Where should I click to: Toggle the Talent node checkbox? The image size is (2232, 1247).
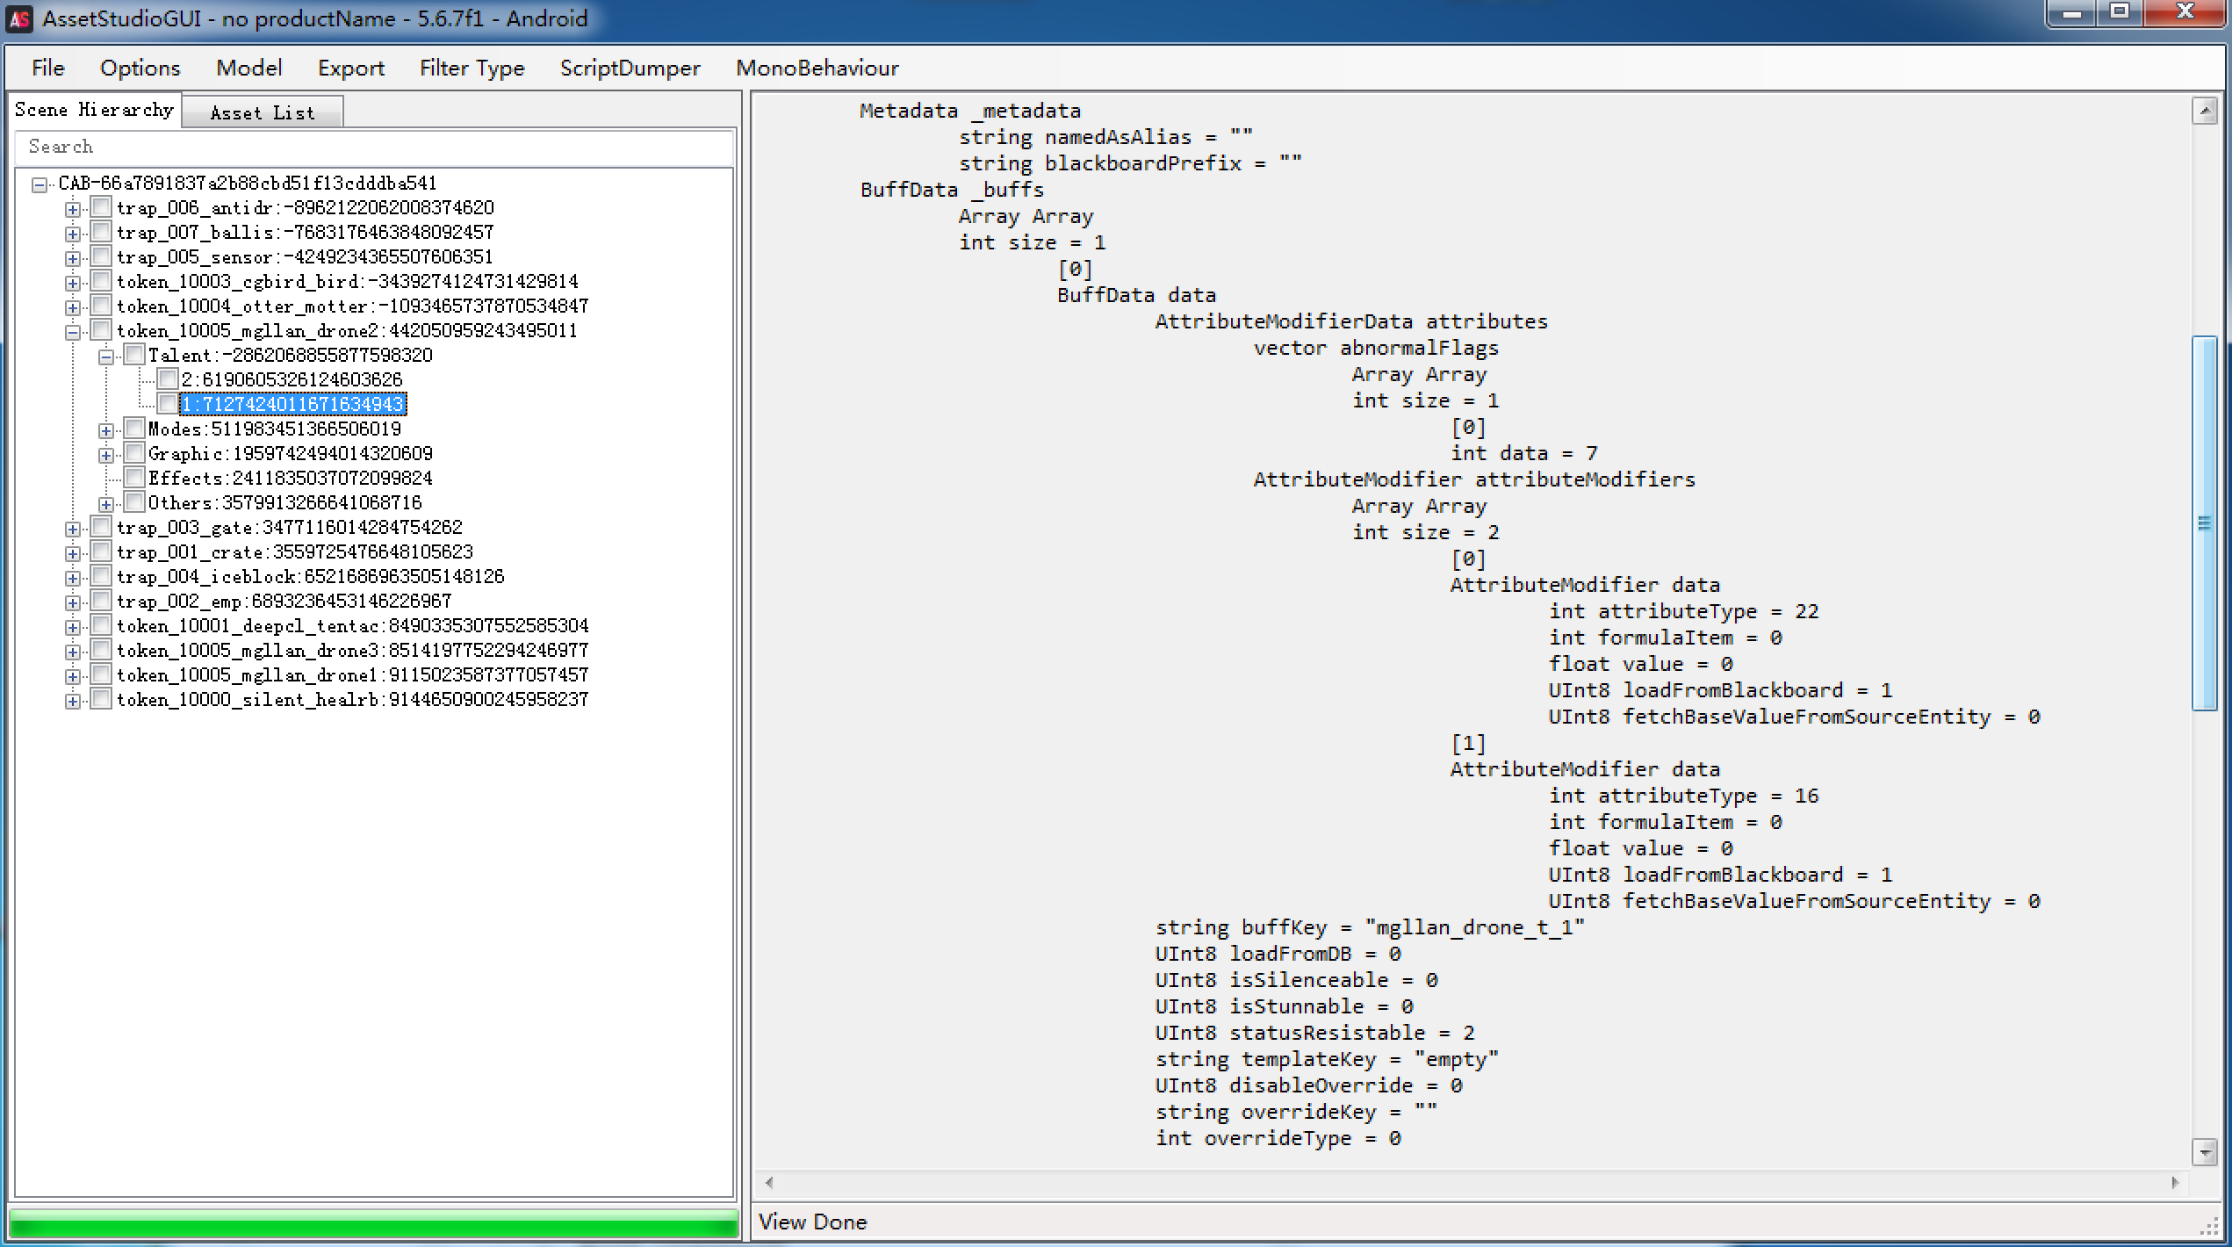[x=134, y=356]
